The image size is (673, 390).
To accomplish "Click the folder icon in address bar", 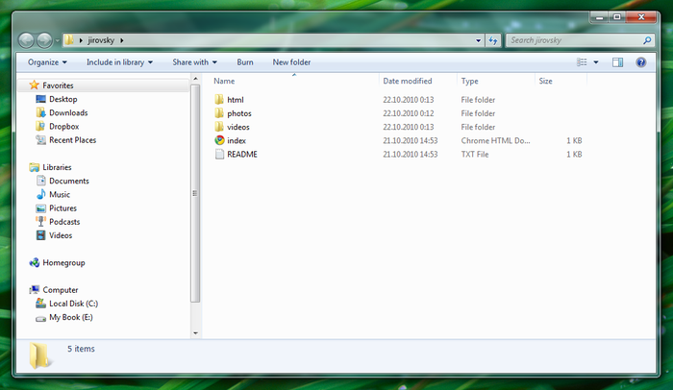I will 68,40.
